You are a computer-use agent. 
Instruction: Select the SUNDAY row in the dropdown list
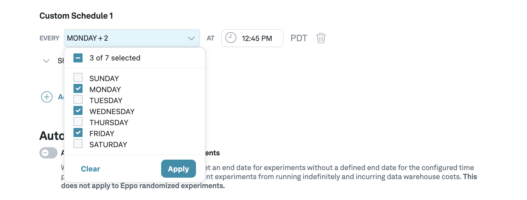coord(104,78)
